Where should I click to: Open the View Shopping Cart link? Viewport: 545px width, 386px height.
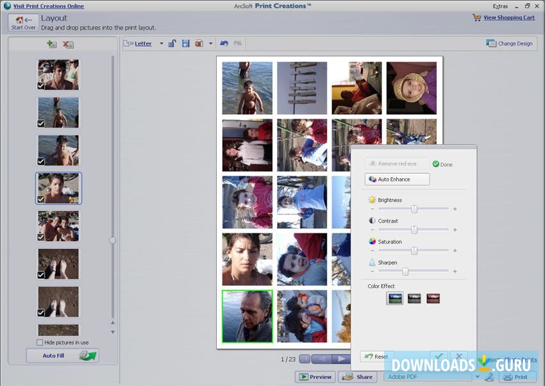(x=508, y=17)
